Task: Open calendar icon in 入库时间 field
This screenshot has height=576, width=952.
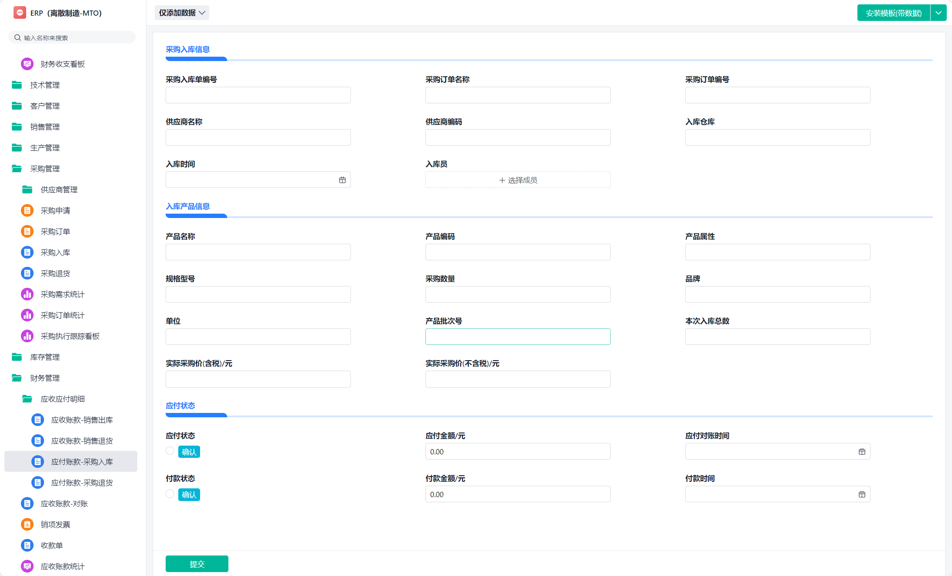Action: (342, 180)
